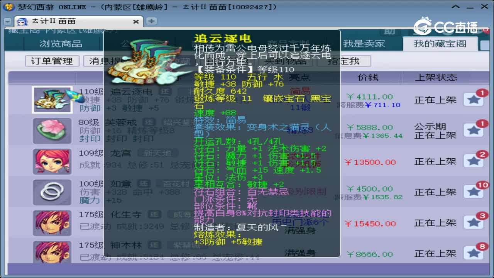Click the 价钱 column header
The image size is (494, 278).
368,77
